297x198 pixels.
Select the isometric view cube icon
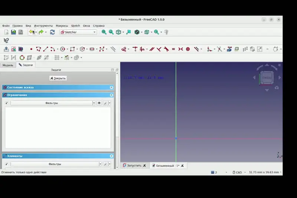click(118, 32)
